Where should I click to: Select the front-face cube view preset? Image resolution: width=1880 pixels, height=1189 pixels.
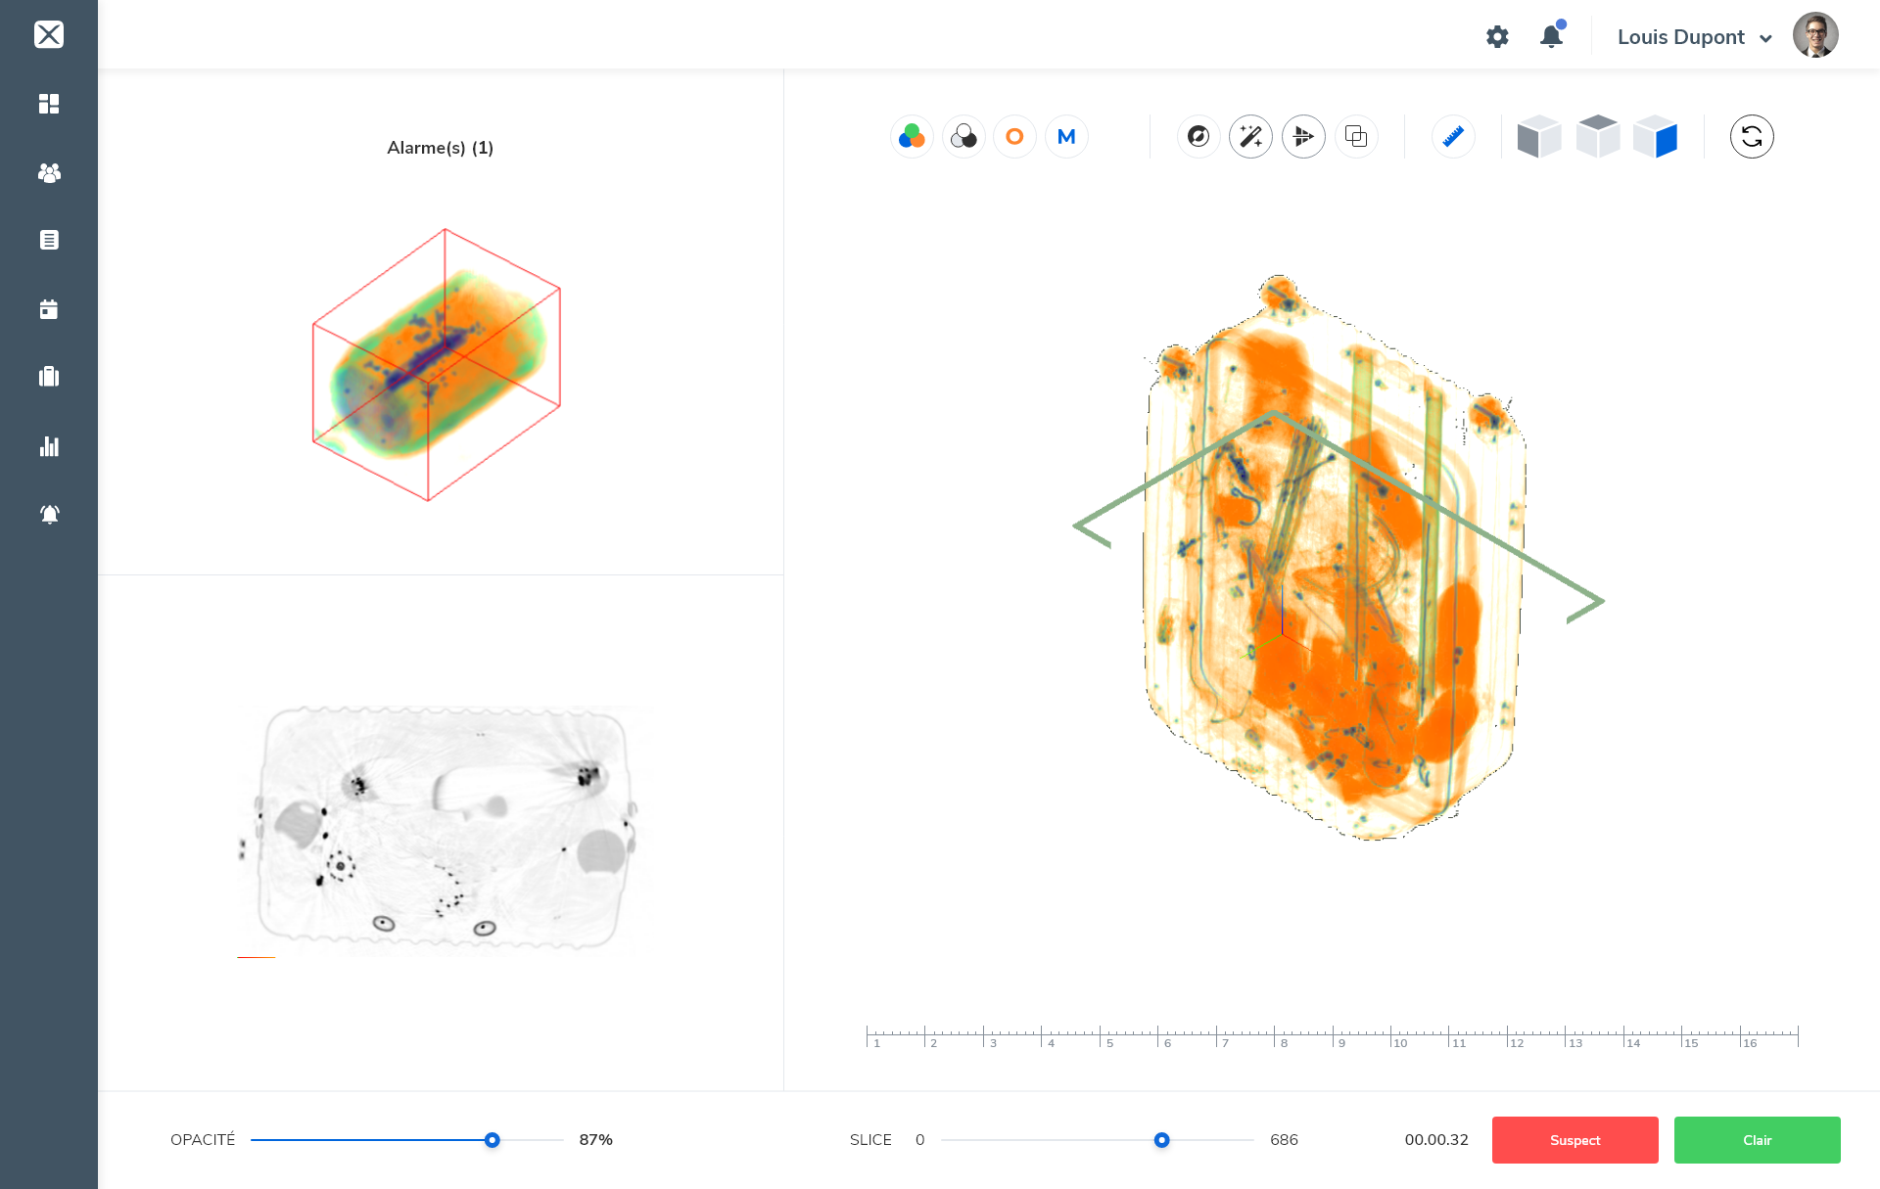1538,137
